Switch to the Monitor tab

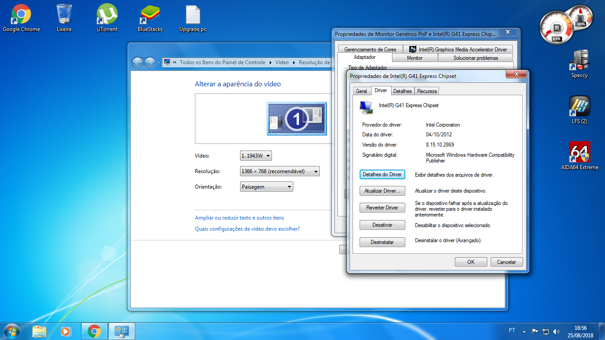[415, 58]
